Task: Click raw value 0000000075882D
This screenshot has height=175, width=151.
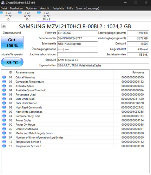Action: (132, 103)
